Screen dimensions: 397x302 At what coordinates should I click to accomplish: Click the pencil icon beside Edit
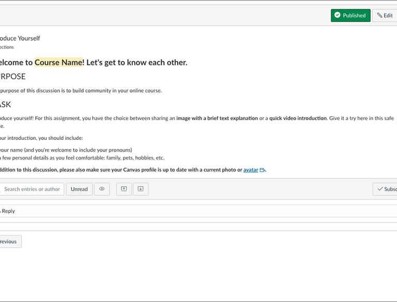point(379,15)
